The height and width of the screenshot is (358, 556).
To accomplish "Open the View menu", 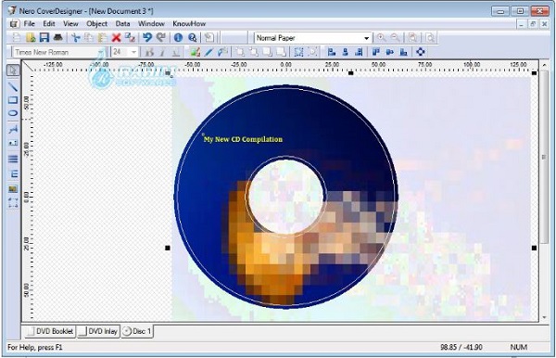I will click(70, 24).
